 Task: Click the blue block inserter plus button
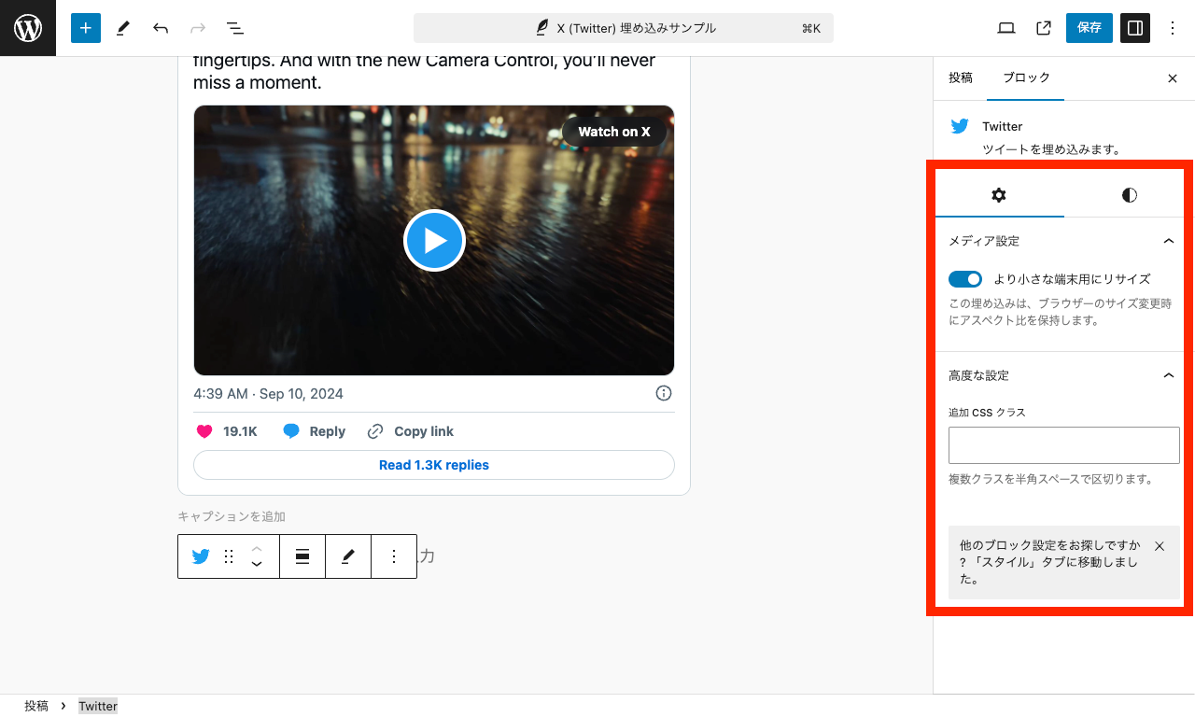85,28
